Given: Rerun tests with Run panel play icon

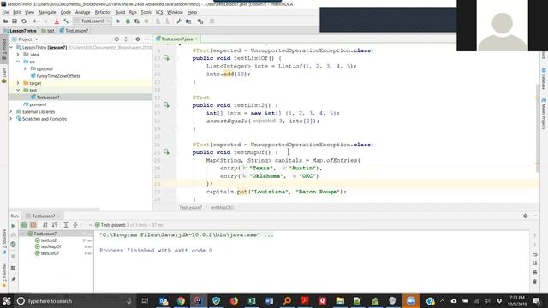Looking at the screenshot, I should coord(14,226).
